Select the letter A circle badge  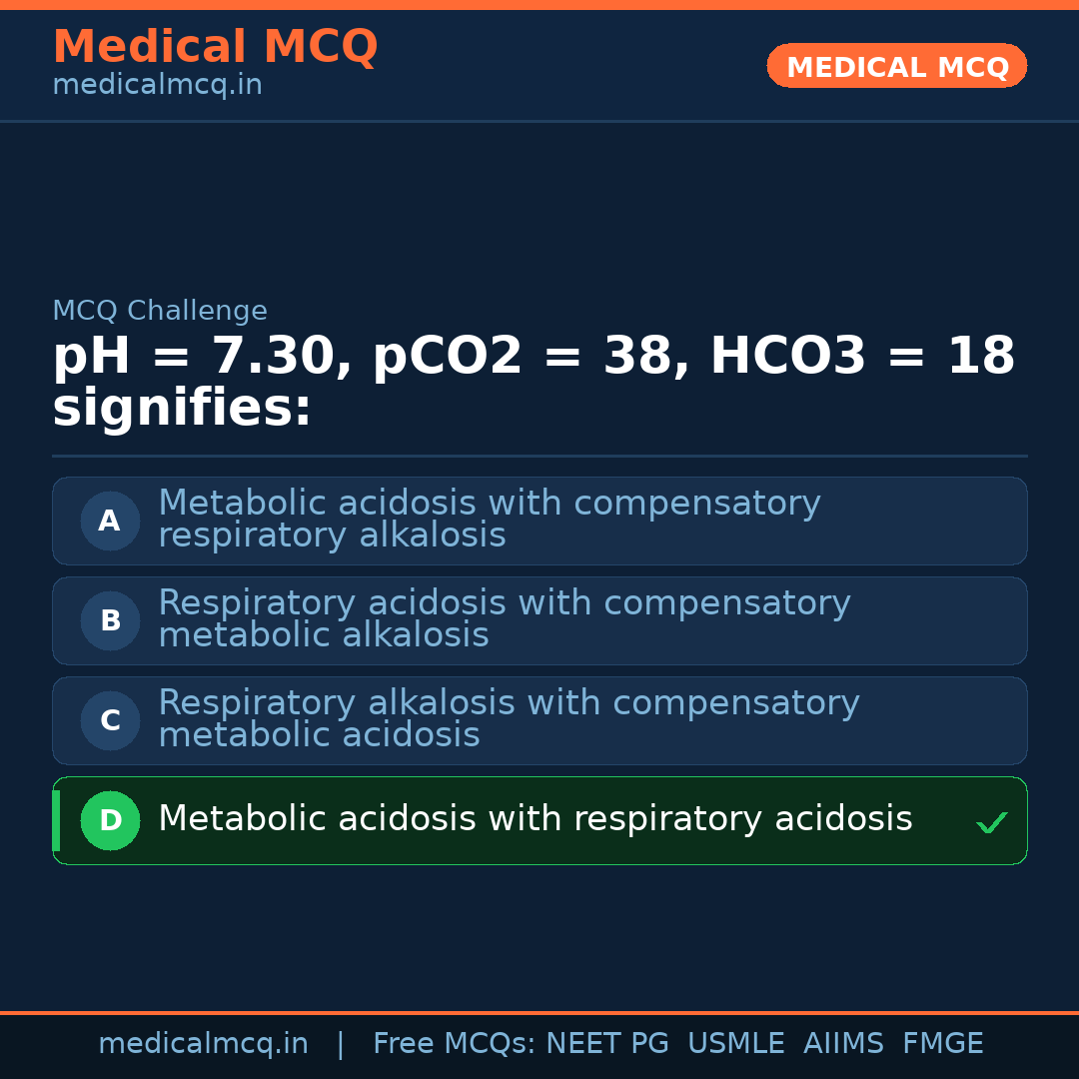[110, 521]
